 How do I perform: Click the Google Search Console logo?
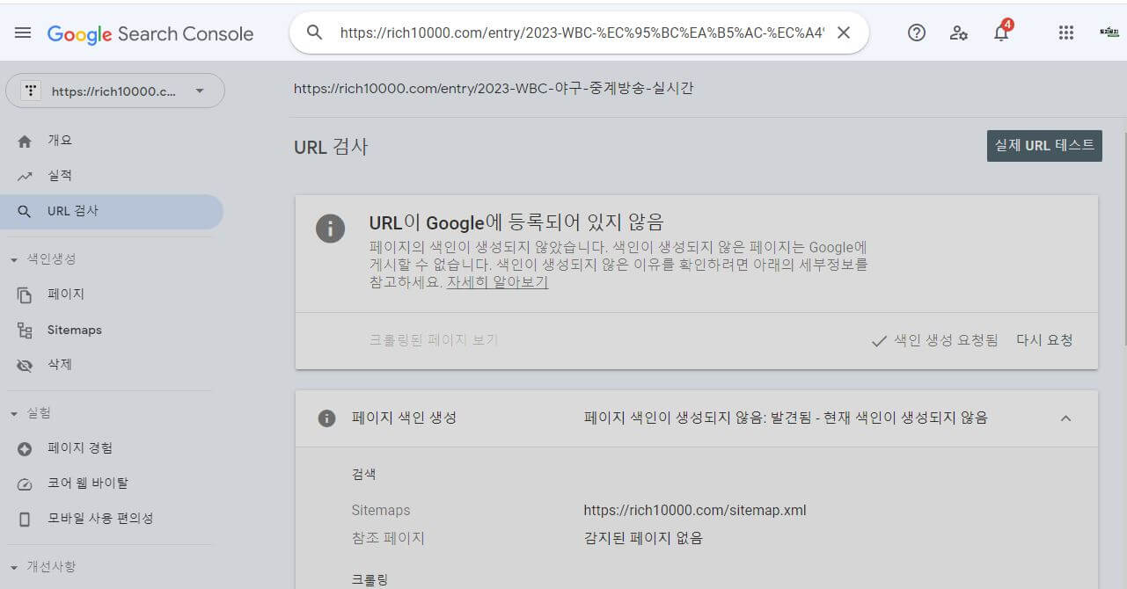(x=150, y=34)
